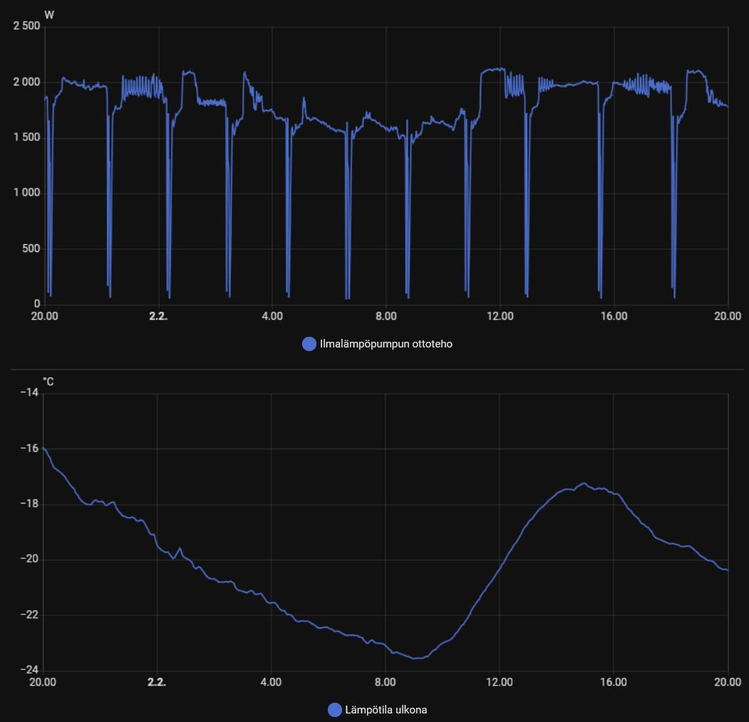Click the °C unit label on temperature chart
This screenshot has height=722, width=749.
coord(48,382)
